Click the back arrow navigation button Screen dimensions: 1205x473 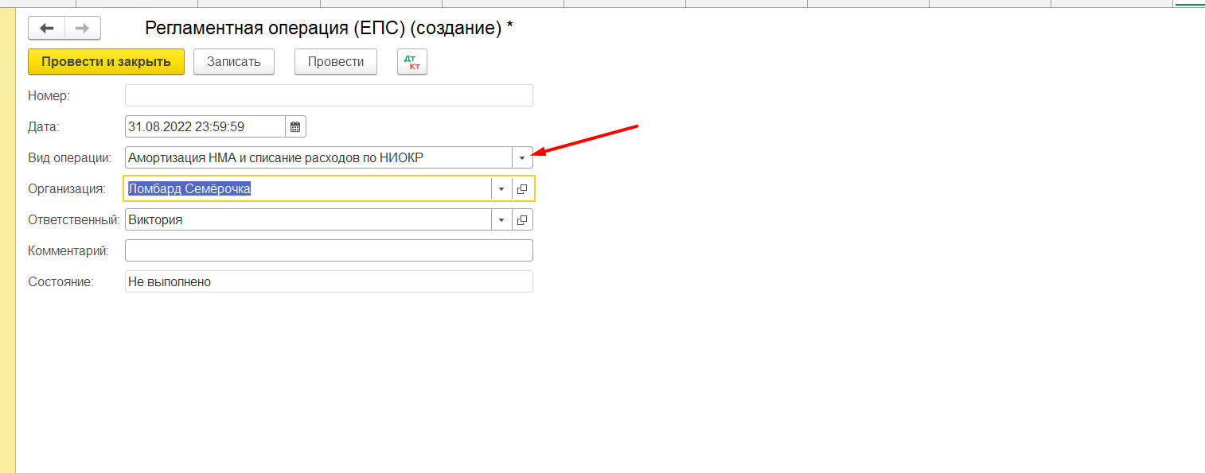pos(47,28)
